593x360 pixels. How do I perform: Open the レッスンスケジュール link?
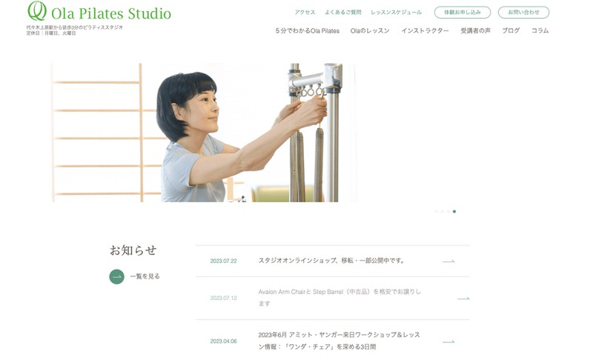pos(396,12)
